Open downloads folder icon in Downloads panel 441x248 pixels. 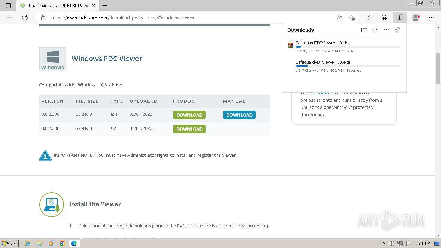point(364,30)
